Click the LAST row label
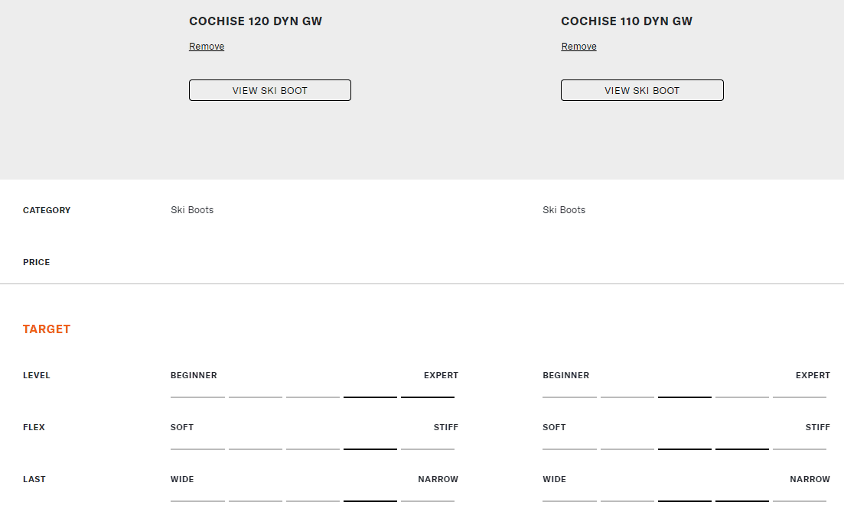Screen dimensions: 844x528 [x=34, y=479]
